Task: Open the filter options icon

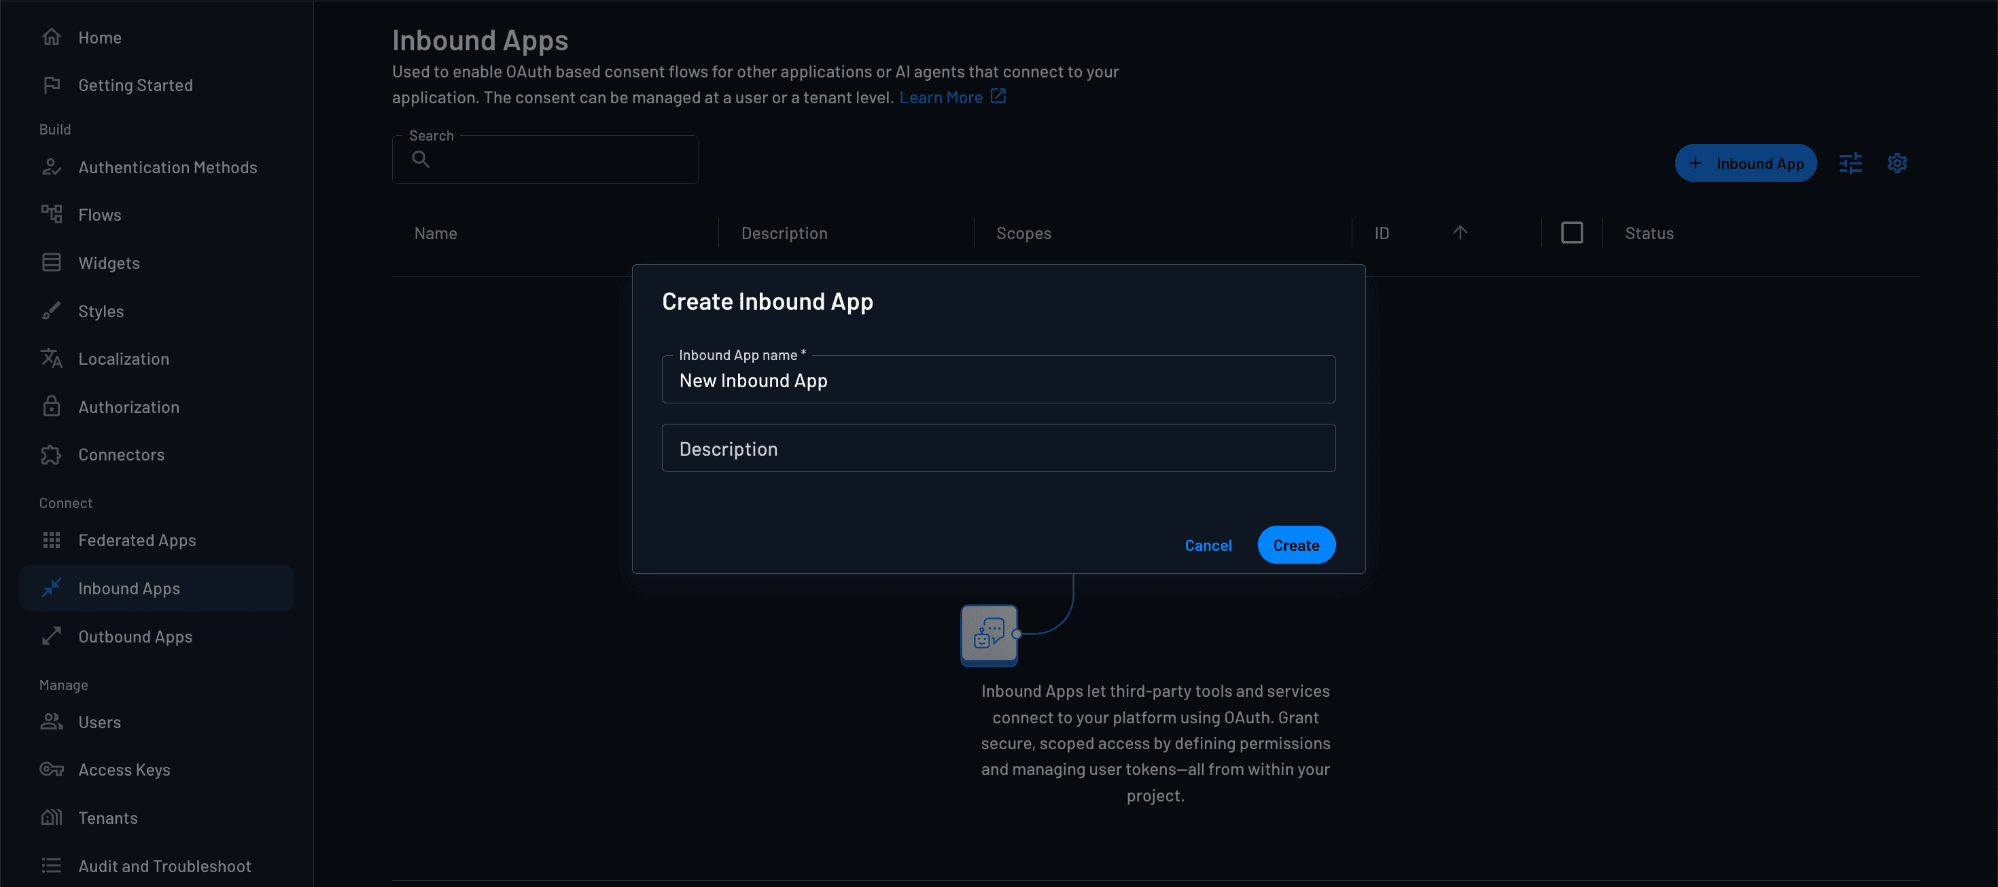Action: pos(1851,163)
